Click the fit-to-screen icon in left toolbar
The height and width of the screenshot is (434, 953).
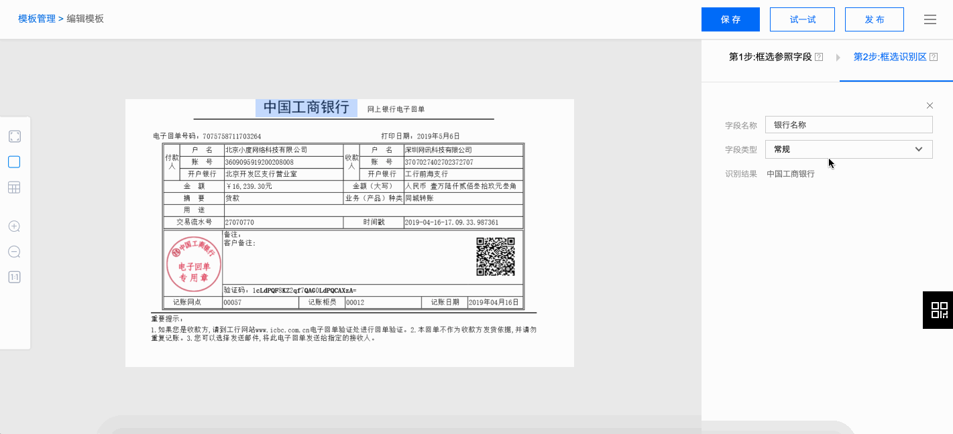click(x=14, y=137)
